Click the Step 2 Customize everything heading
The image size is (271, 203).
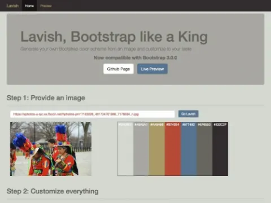point(53,191)
